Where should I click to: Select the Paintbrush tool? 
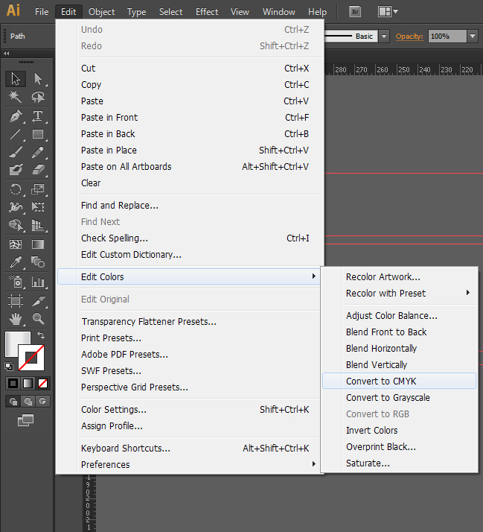pyautogui.click(x=16, y=152)
